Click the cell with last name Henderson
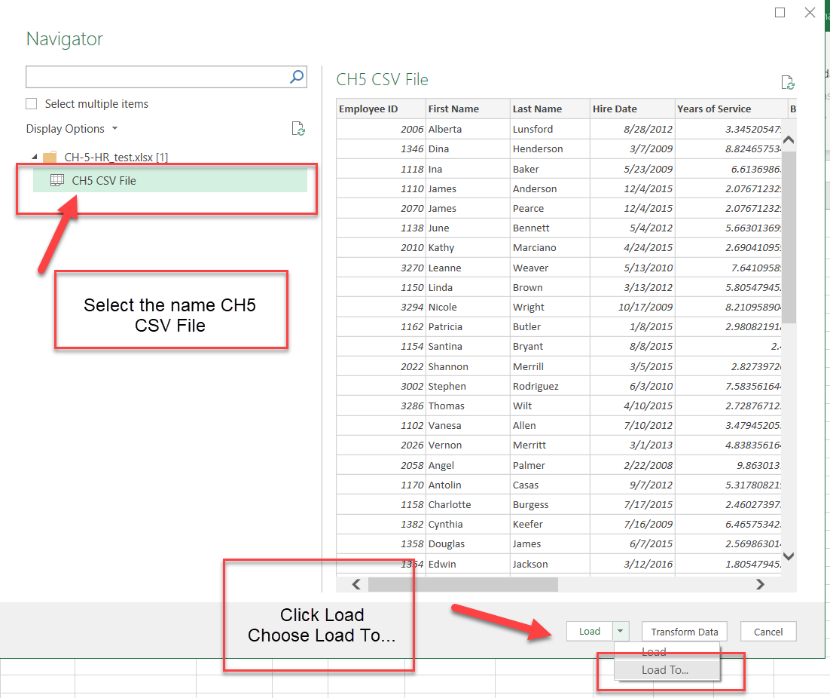Image resolution: width=830 pixels, height=698 pixels. pos(550,148)
